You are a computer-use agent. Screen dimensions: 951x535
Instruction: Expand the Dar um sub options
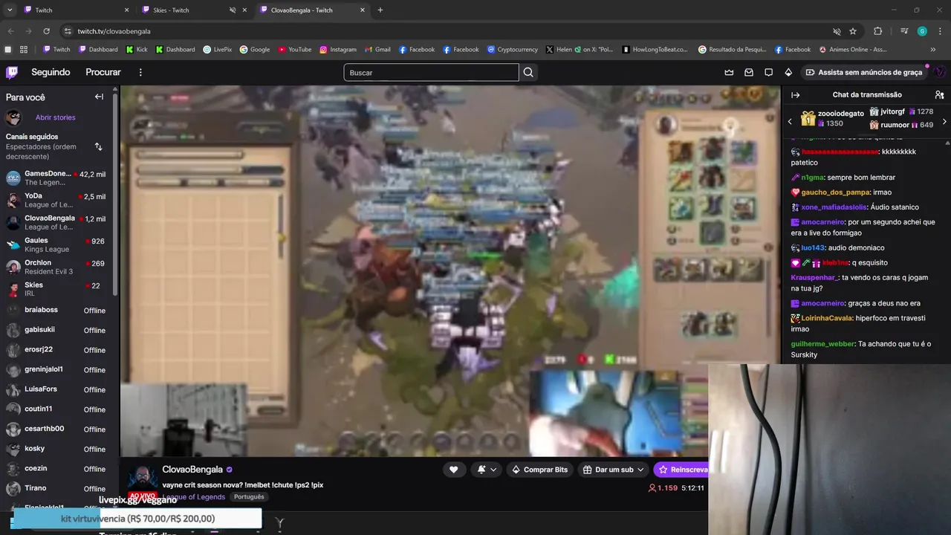(641, 470)
